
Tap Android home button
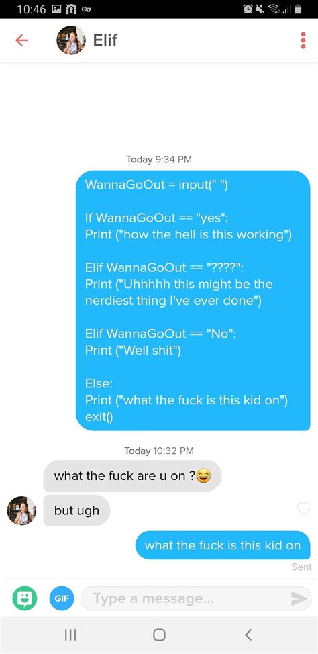pyautogui.click(x=159, y=635)
